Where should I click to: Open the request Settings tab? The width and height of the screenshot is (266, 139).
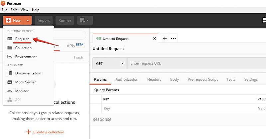[x=251, y=79]
